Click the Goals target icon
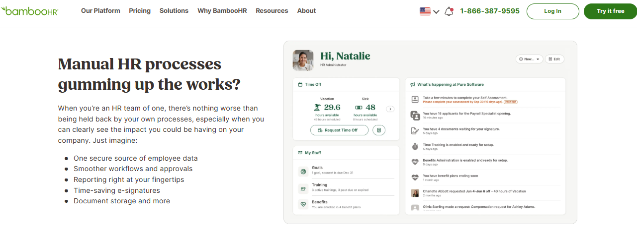Screen dimensions: 637x239 tap(303, 172)
